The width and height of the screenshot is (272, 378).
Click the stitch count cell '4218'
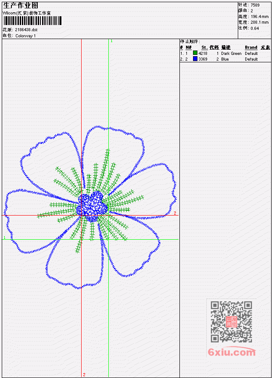coord(203,53)
